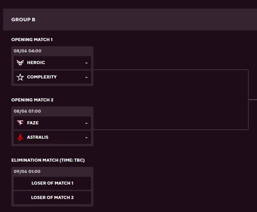Click the Heroic team logo
257x212 pixels.
coord(20,63)
